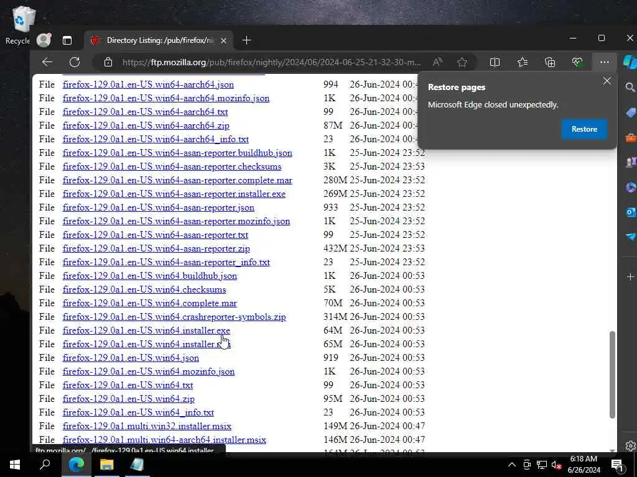Open Settings and more ellipsis menu

[x=604, y=62]
